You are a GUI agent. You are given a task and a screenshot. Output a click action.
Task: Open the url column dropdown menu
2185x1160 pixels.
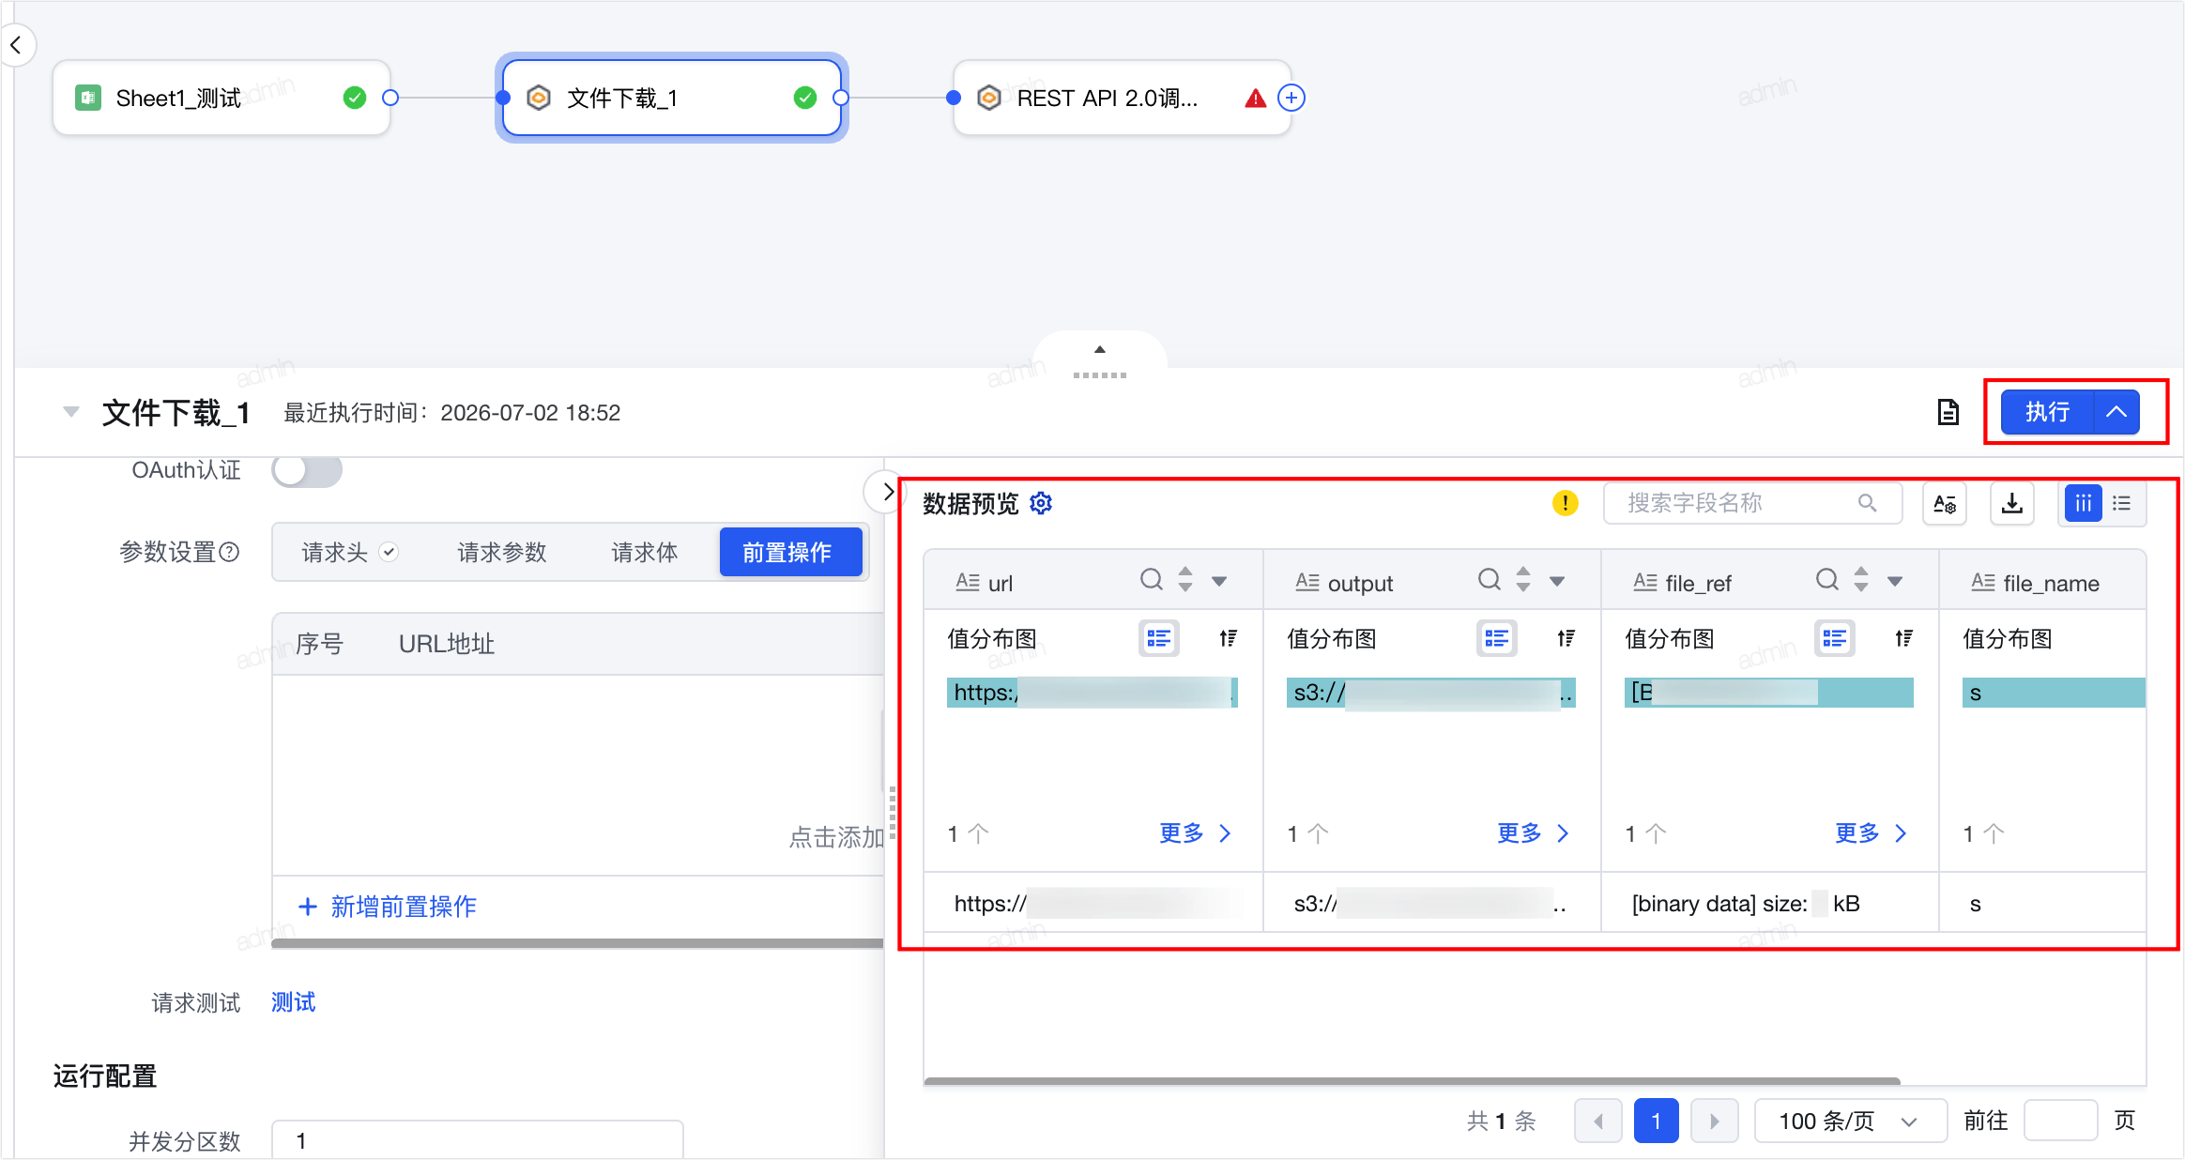tap(1219, 582)
